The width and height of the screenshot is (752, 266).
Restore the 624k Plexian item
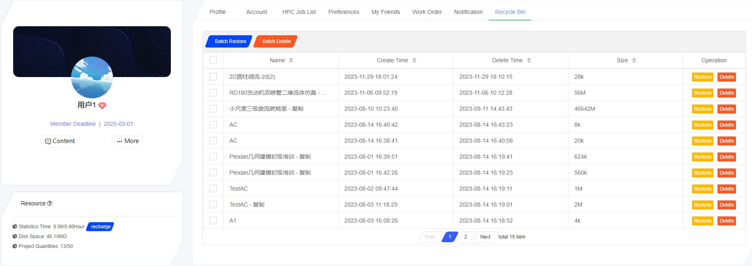click(x=703, y=157)
